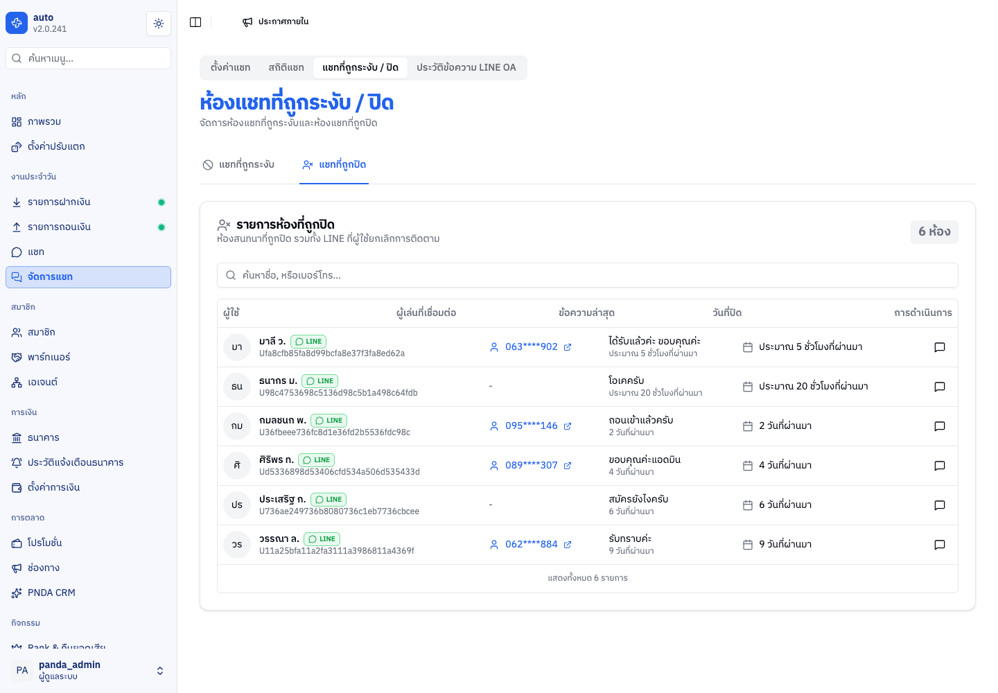Open โปรโมชั่น menu in sidebar
The width and height of the screenshot is (998, 693).
point(89,543)
